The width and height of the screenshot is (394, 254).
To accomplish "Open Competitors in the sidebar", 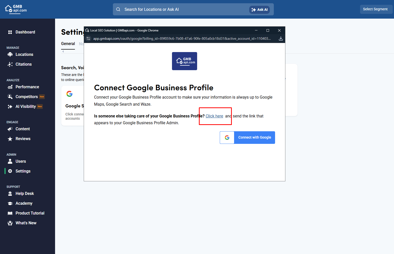I will (27, 97).
